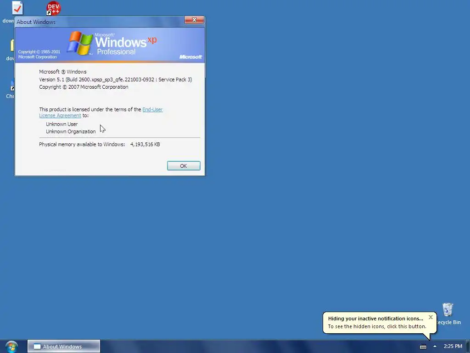Click the Hiding your inactive notification icons balloon text
The image size is (470, 353).
(375, 319)
